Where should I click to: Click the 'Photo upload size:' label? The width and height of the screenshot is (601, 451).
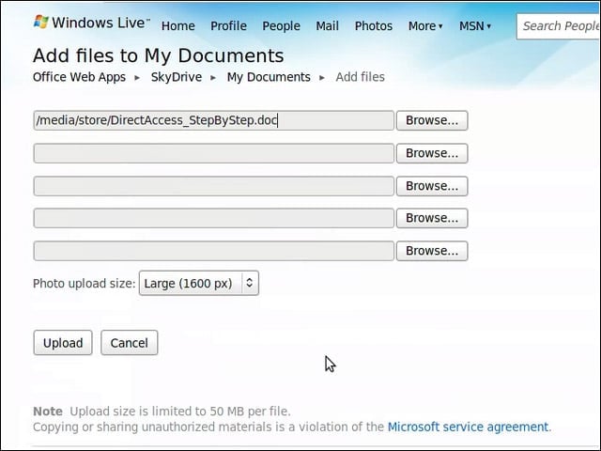[84, 284]
